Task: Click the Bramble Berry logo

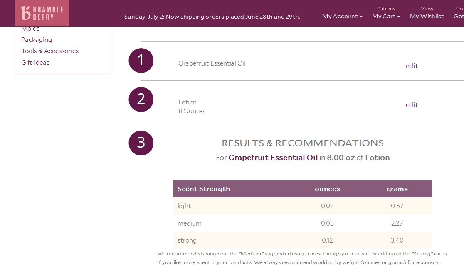Action: [42, 13]
